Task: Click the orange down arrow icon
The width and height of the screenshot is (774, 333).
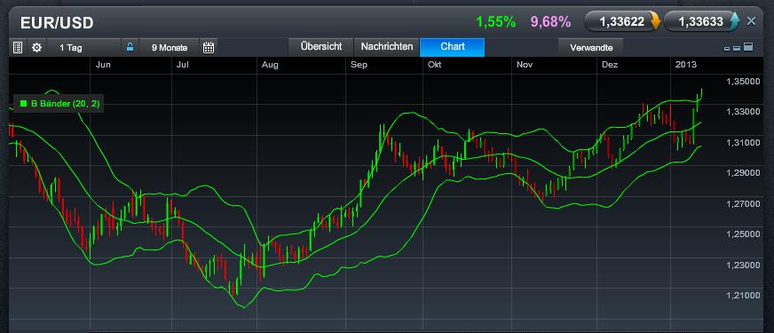Action: [654, 21]
